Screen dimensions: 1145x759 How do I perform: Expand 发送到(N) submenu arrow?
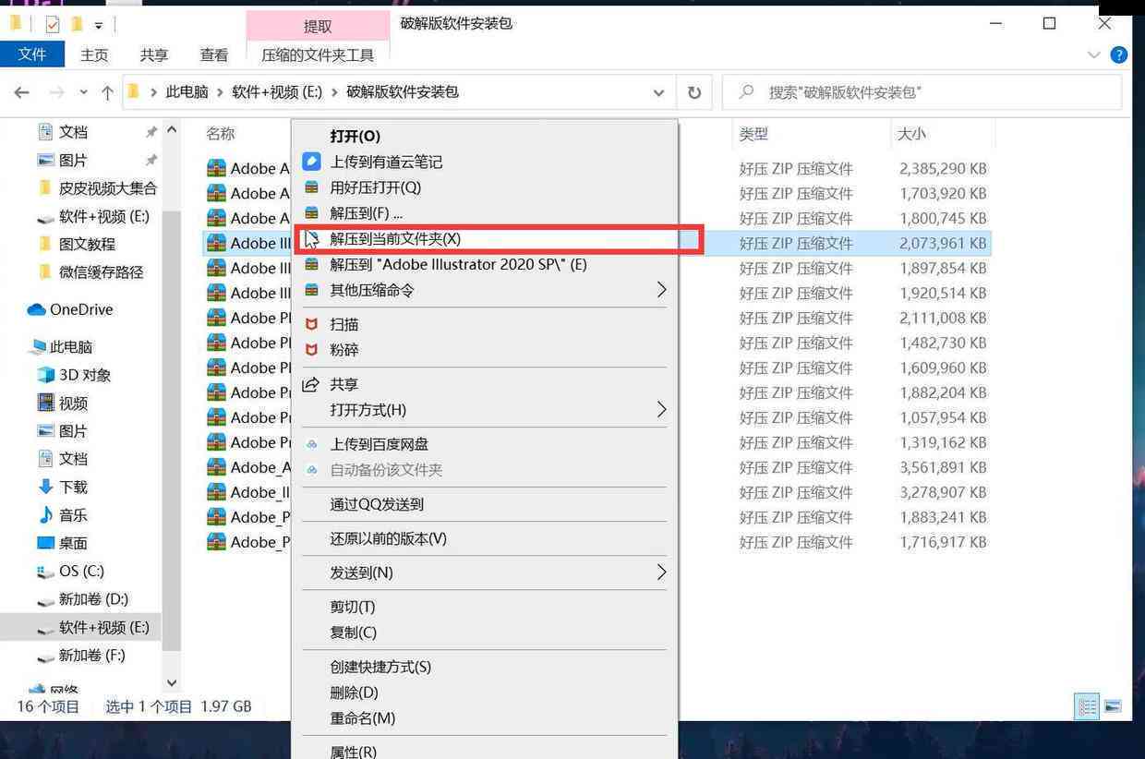pos(661,572)
